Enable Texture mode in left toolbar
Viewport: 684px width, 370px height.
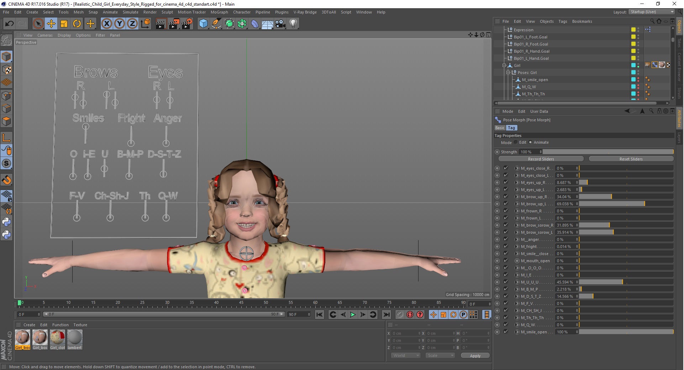point(6,70)
